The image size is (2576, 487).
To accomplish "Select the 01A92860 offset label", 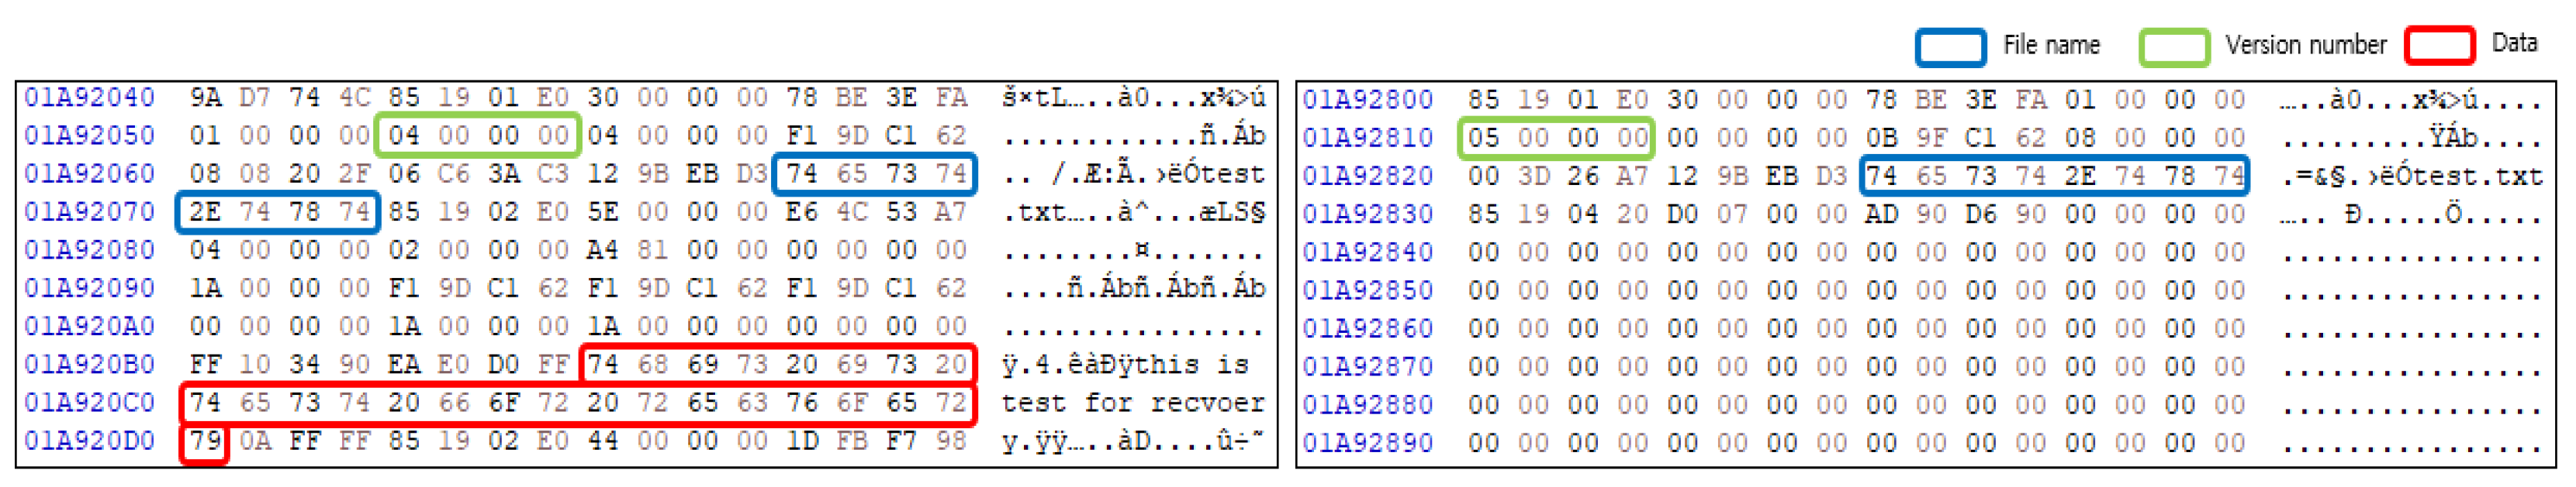I will pyautogui.click(x=1367, y=328).
